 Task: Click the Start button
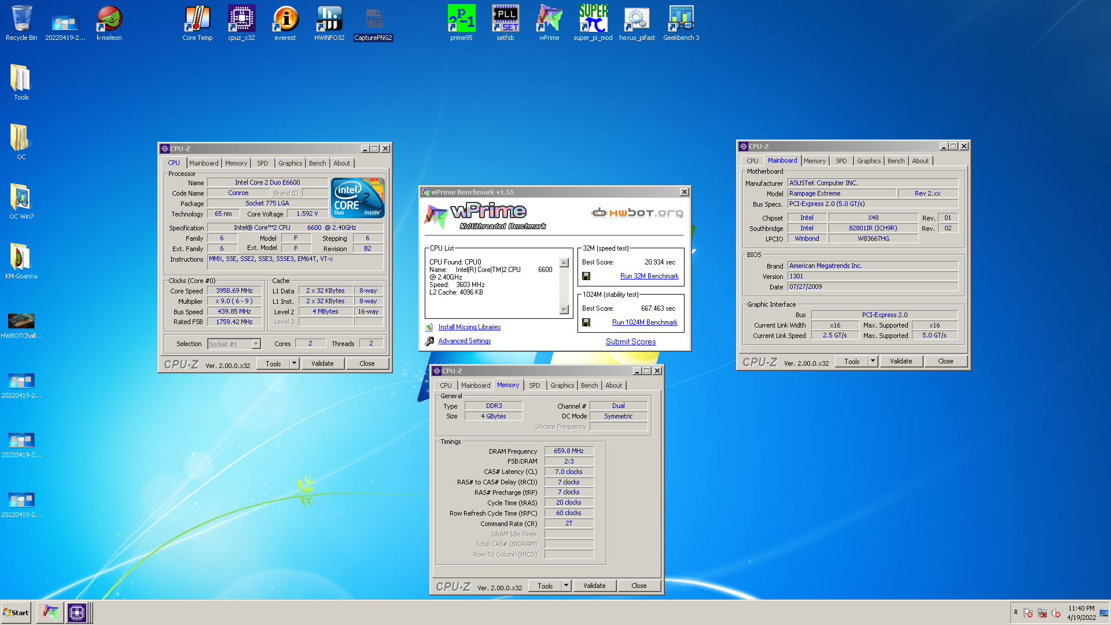click(16, 612)
